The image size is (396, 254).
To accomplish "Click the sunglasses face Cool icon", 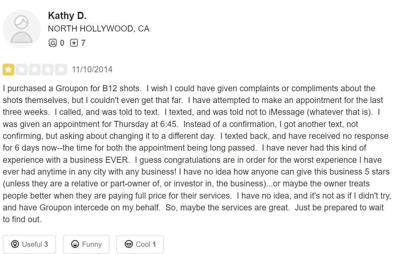I will [x=129, y=244].
